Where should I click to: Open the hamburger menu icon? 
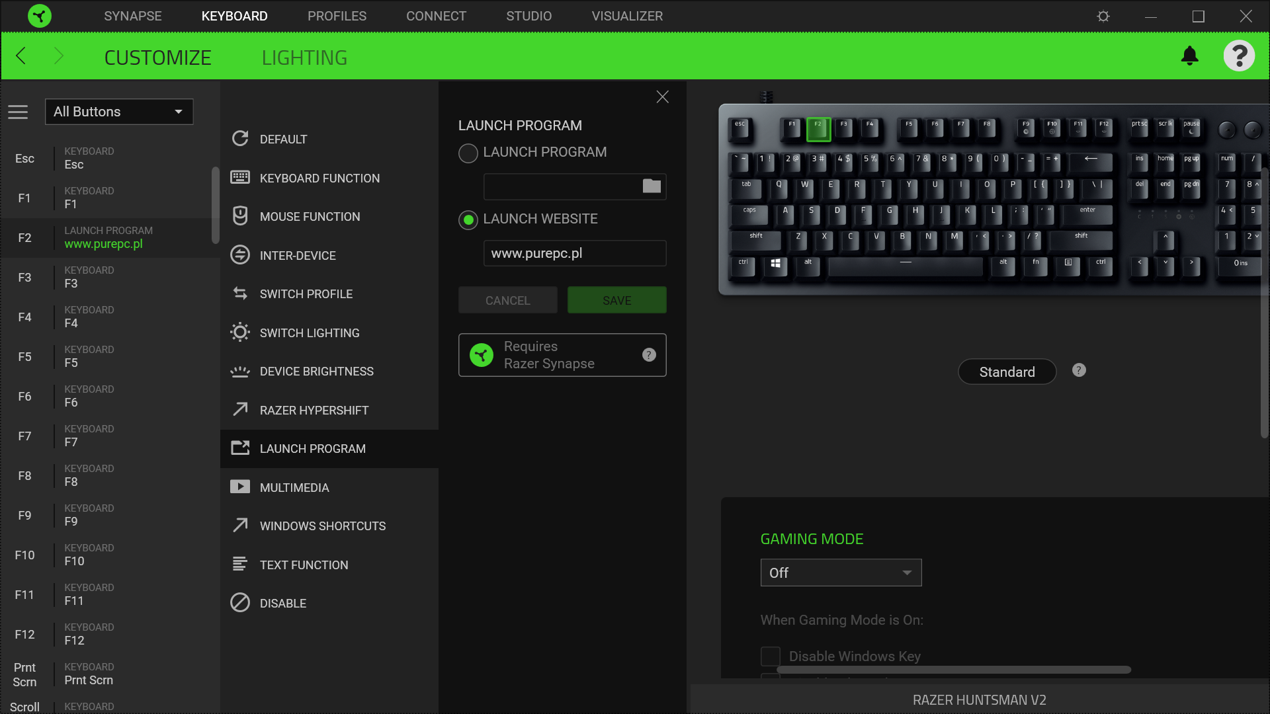pos(18,112)
